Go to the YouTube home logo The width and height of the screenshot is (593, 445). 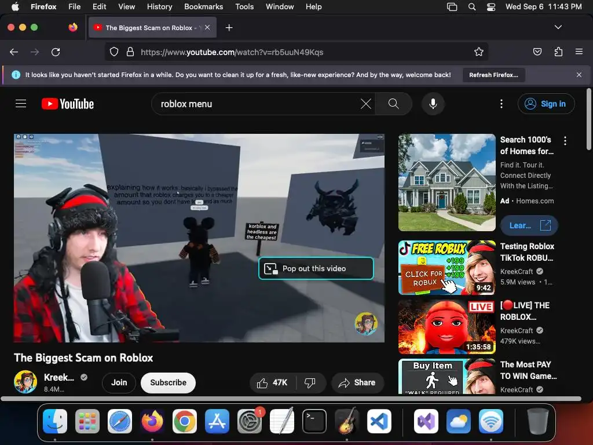coord(68,104)
